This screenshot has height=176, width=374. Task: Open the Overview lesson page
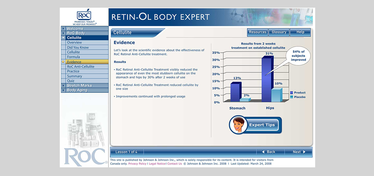coord(74,43)
